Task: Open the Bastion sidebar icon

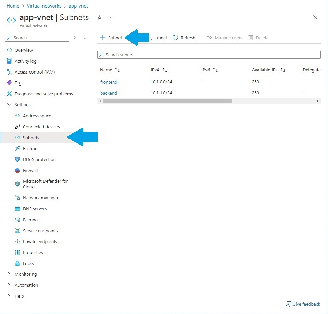Action: click(17, 148)
